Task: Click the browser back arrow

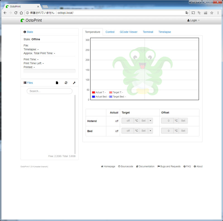Action: 5,13
